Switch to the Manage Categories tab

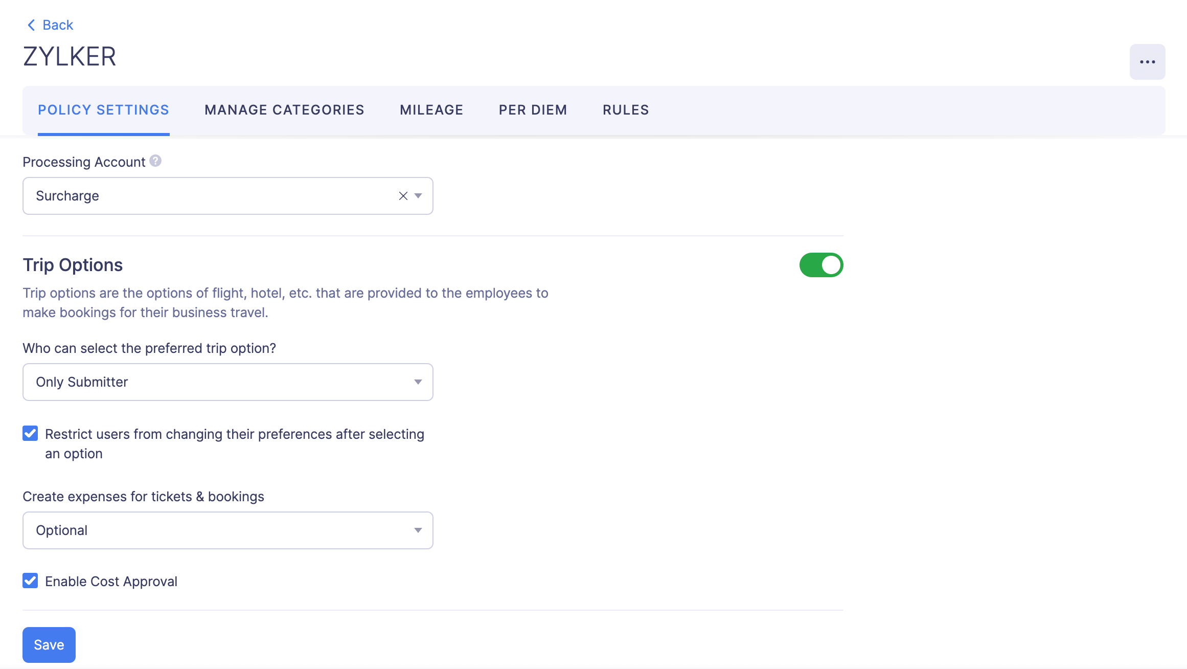[284, 109]
